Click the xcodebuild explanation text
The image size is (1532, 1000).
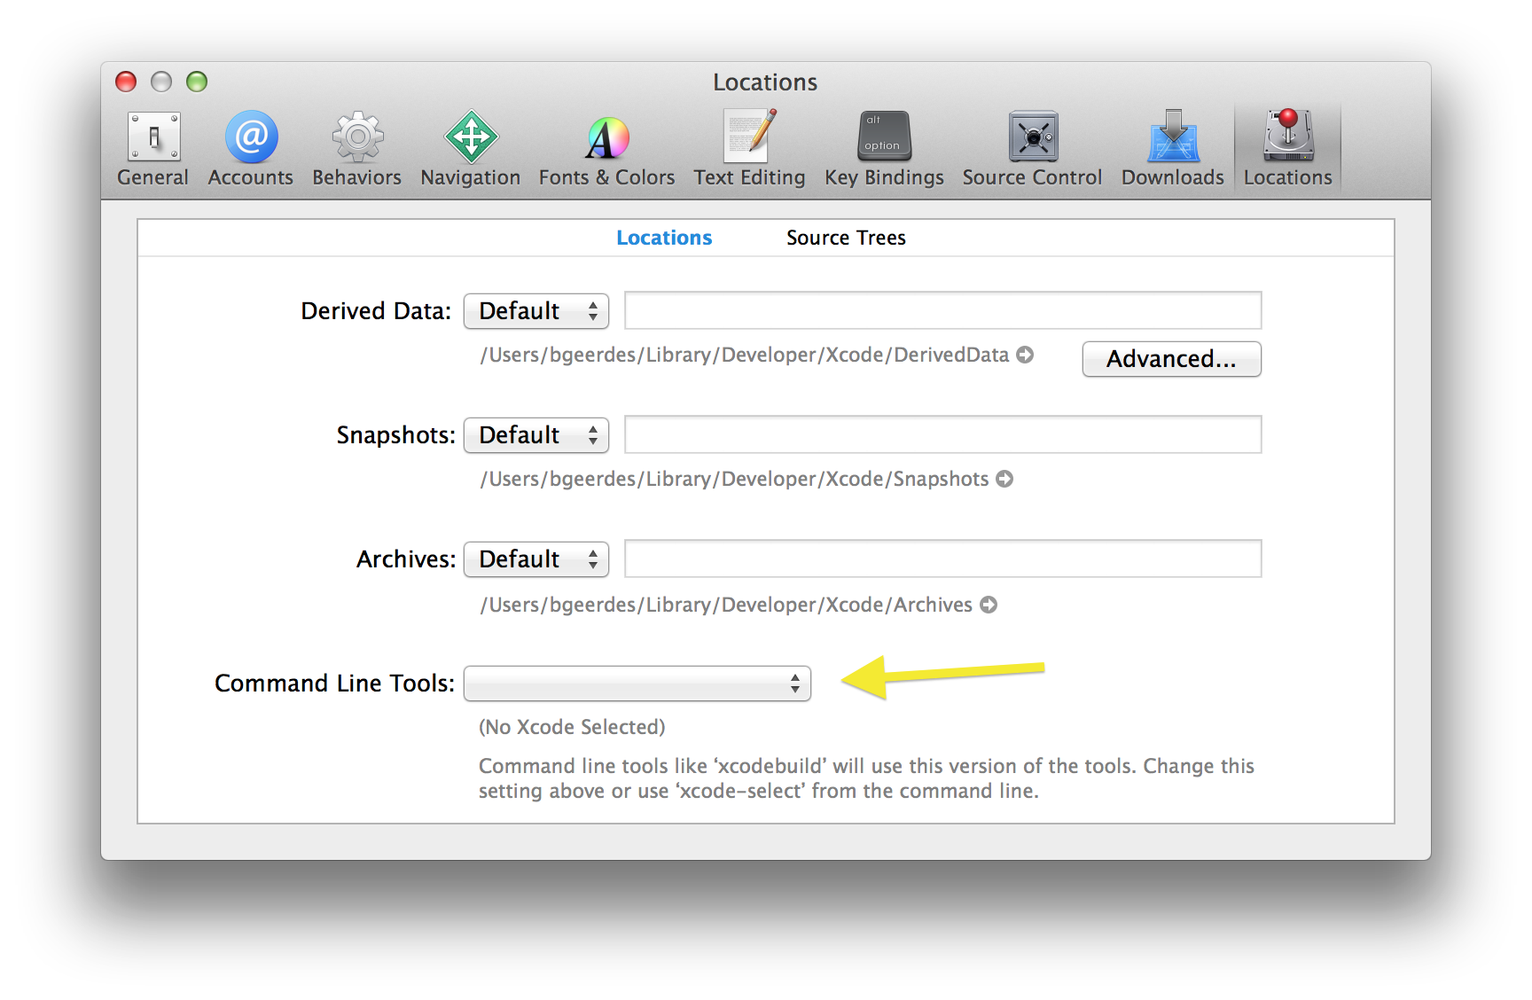(x=866, y=778)
